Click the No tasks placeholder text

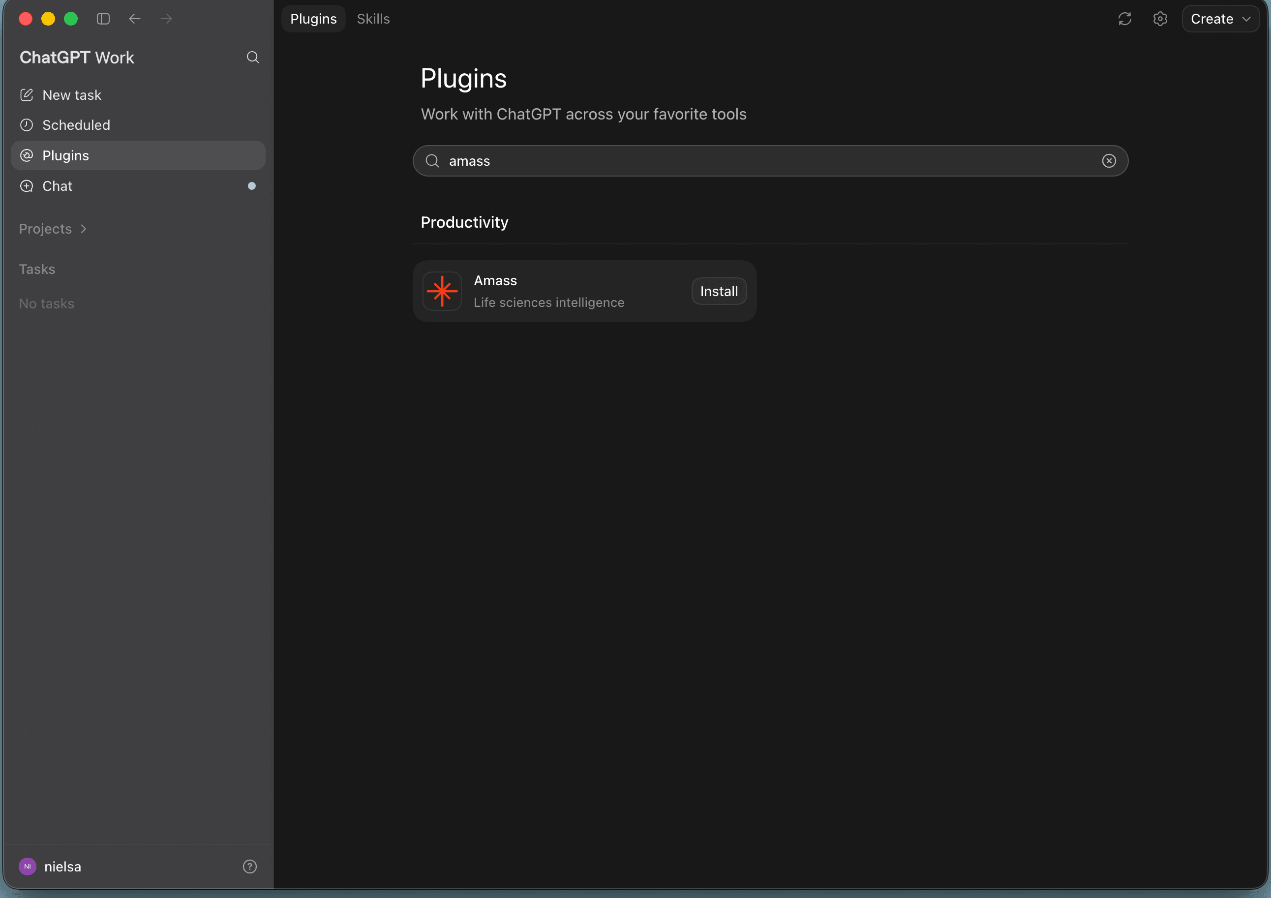click(47, 303)
